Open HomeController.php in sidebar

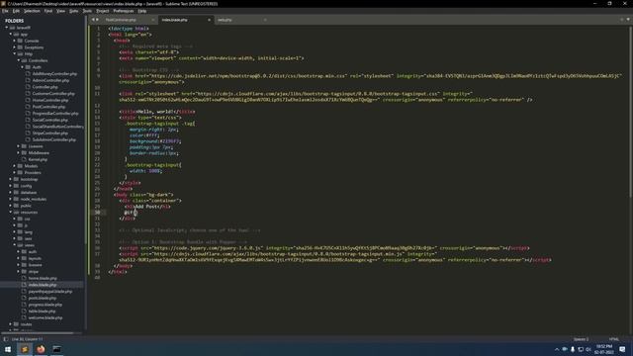pyautogui.click(x=50, y=100)
